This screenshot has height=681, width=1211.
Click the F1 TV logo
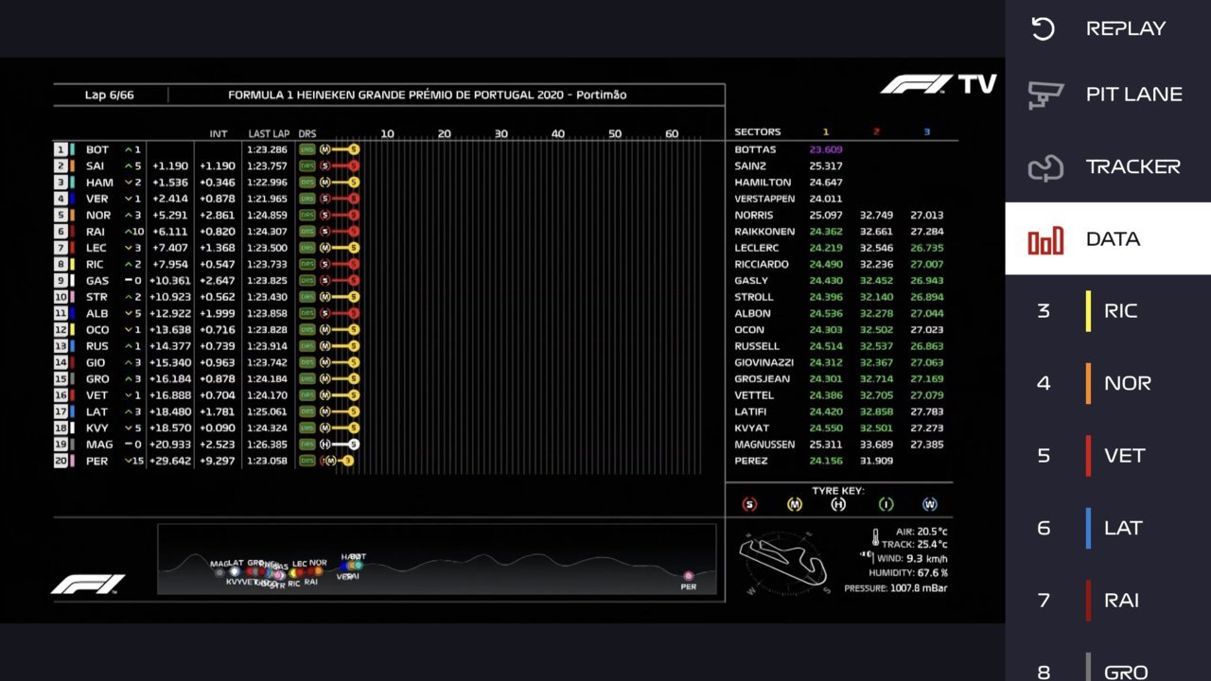[939, 84]
